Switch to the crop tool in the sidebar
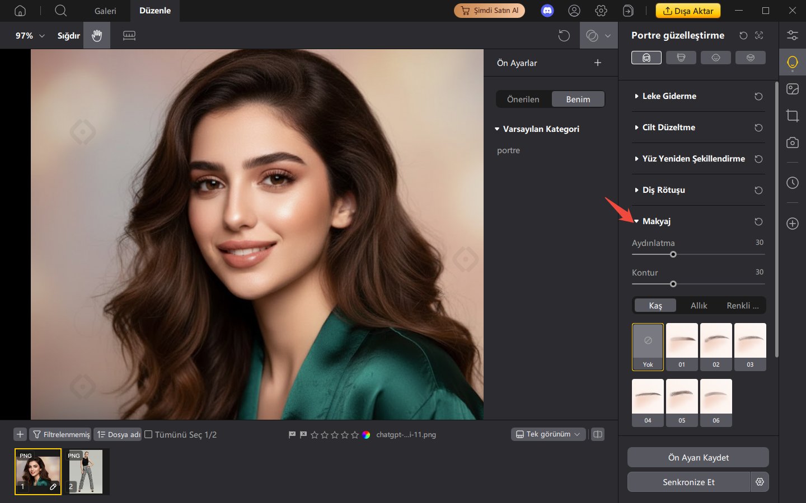The width and height of the screenshot is (806, 503). (x=792, y=116)
